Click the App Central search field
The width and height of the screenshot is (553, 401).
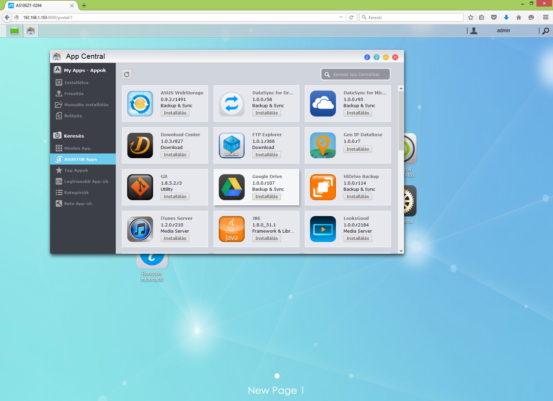pos(356,74)
